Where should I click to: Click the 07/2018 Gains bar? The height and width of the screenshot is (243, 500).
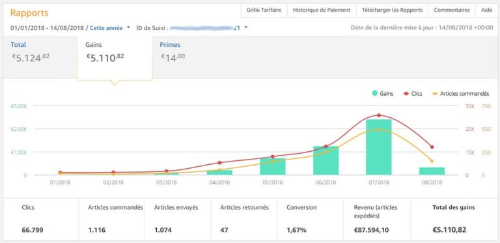pos(378,147)
